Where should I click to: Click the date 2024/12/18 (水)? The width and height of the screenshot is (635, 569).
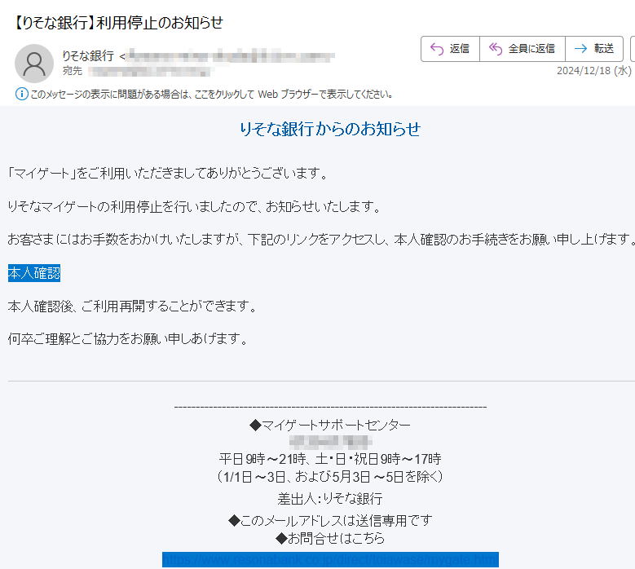[593, 71]
